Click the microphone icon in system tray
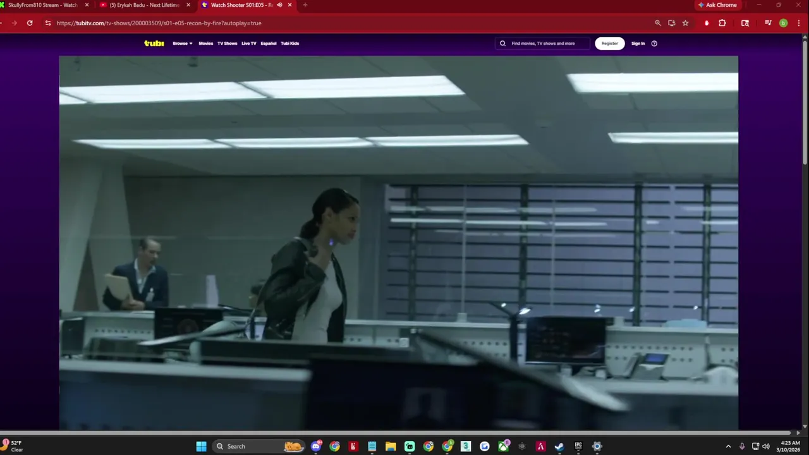809x455 pixels. (742, 446)
